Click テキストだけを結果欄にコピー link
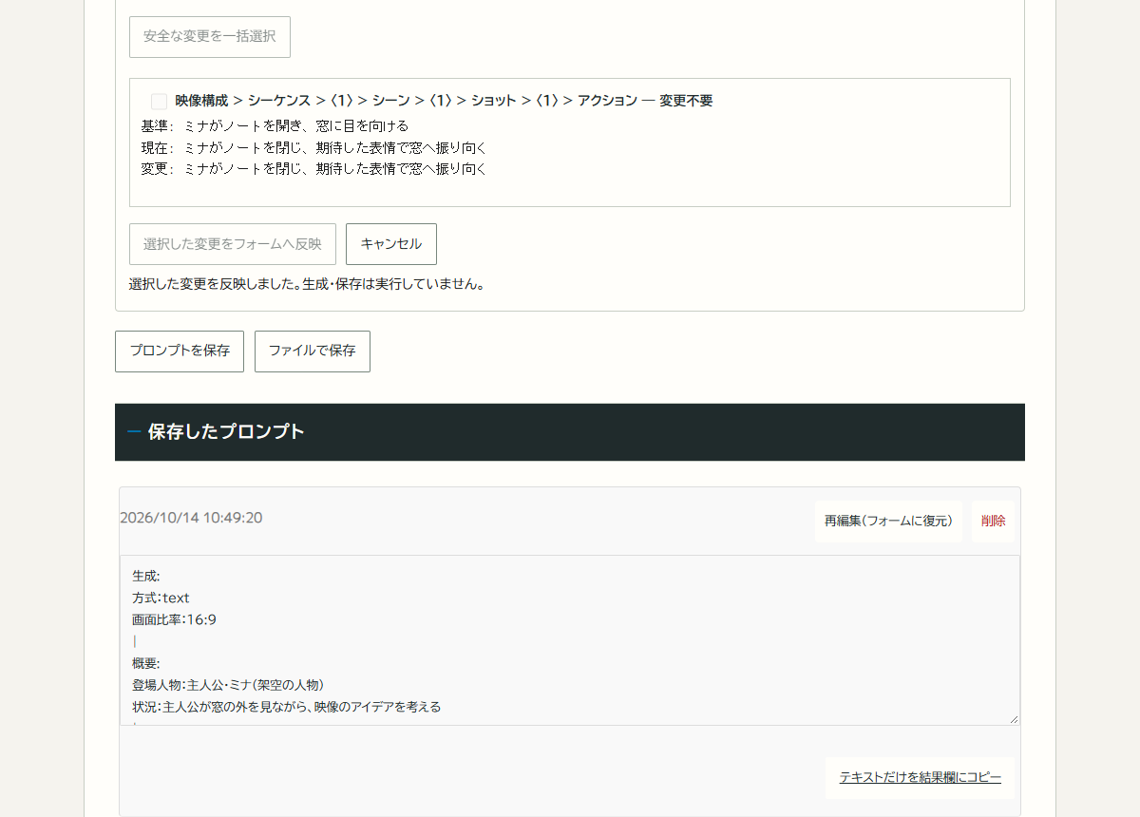The width and height of the screenshot is (1140, 817). coord(921,778)
